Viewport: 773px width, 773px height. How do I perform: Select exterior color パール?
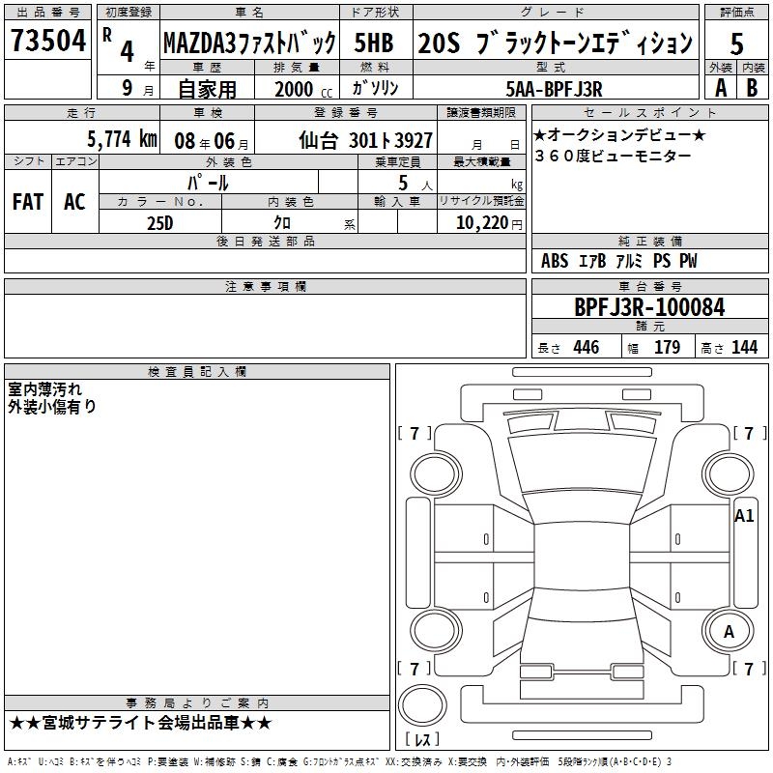pyautogui.click(x=208, y=183)
